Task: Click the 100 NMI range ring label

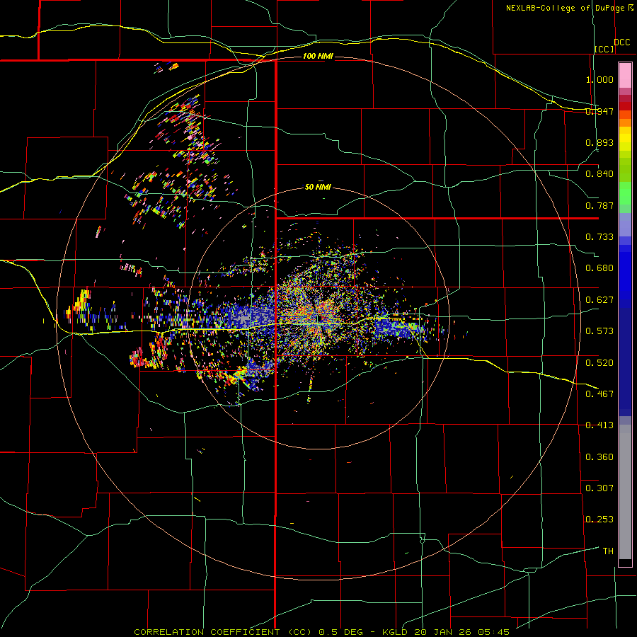Action: [x=318, y=56]
